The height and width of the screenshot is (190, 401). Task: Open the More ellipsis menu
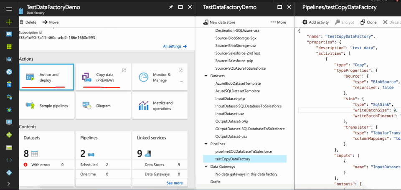pos(278,22)
